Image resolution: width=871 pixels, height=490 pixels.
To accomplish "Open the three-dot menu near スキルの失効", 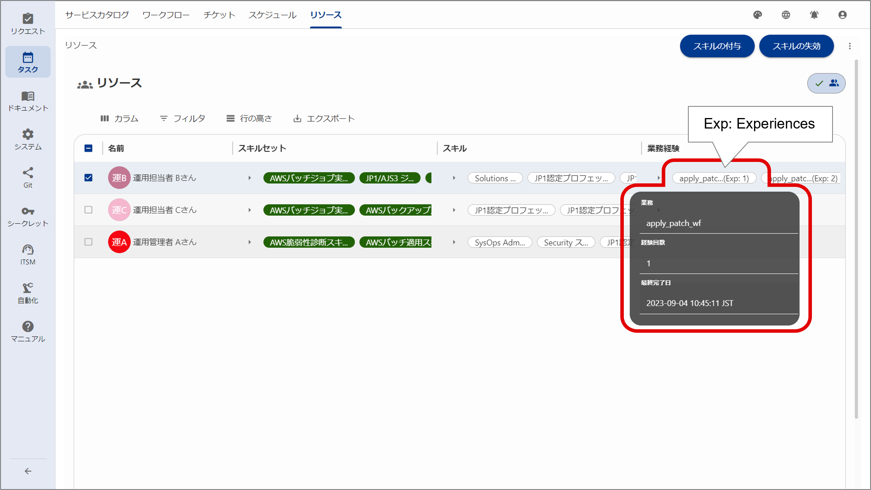I will [x=850, y=46].
